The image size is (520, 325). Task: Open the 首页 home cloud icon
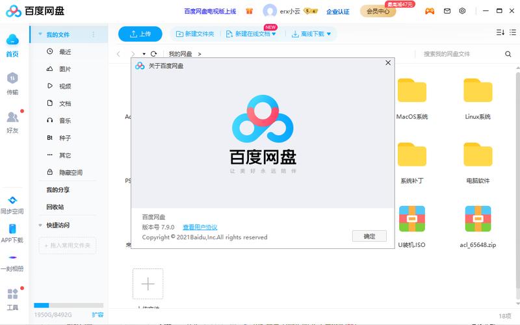(12, 40)
